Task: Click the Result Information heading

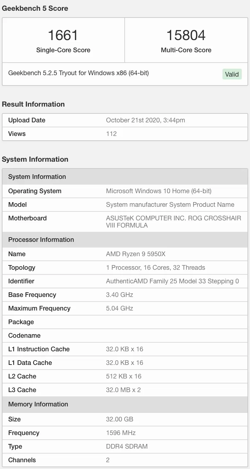Action: coord(33,104)
